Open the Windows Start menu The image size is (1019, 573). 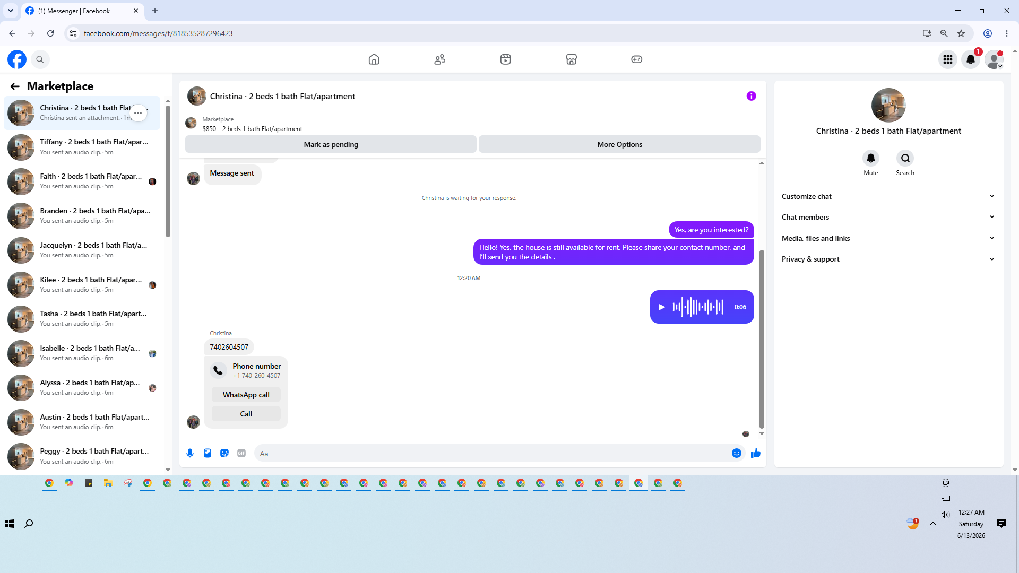pyautogui.click(x=10, y=524)
